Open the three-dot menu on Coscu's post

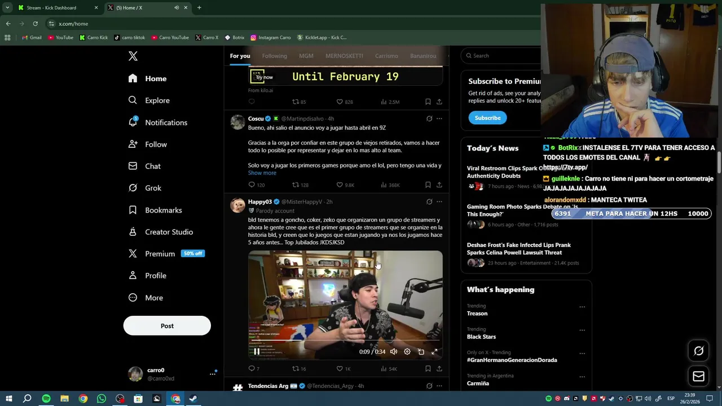(439, 118)
